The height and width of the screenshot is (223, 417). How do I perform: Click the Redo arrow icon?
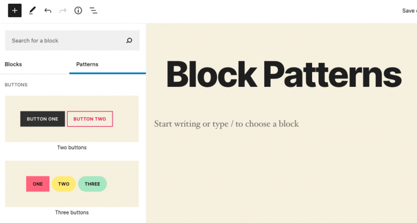tap(63, 10)
